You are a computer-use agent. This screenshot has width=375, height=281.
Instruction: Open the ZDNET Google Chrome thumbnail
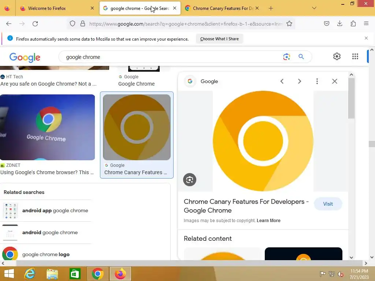[47, 127]
